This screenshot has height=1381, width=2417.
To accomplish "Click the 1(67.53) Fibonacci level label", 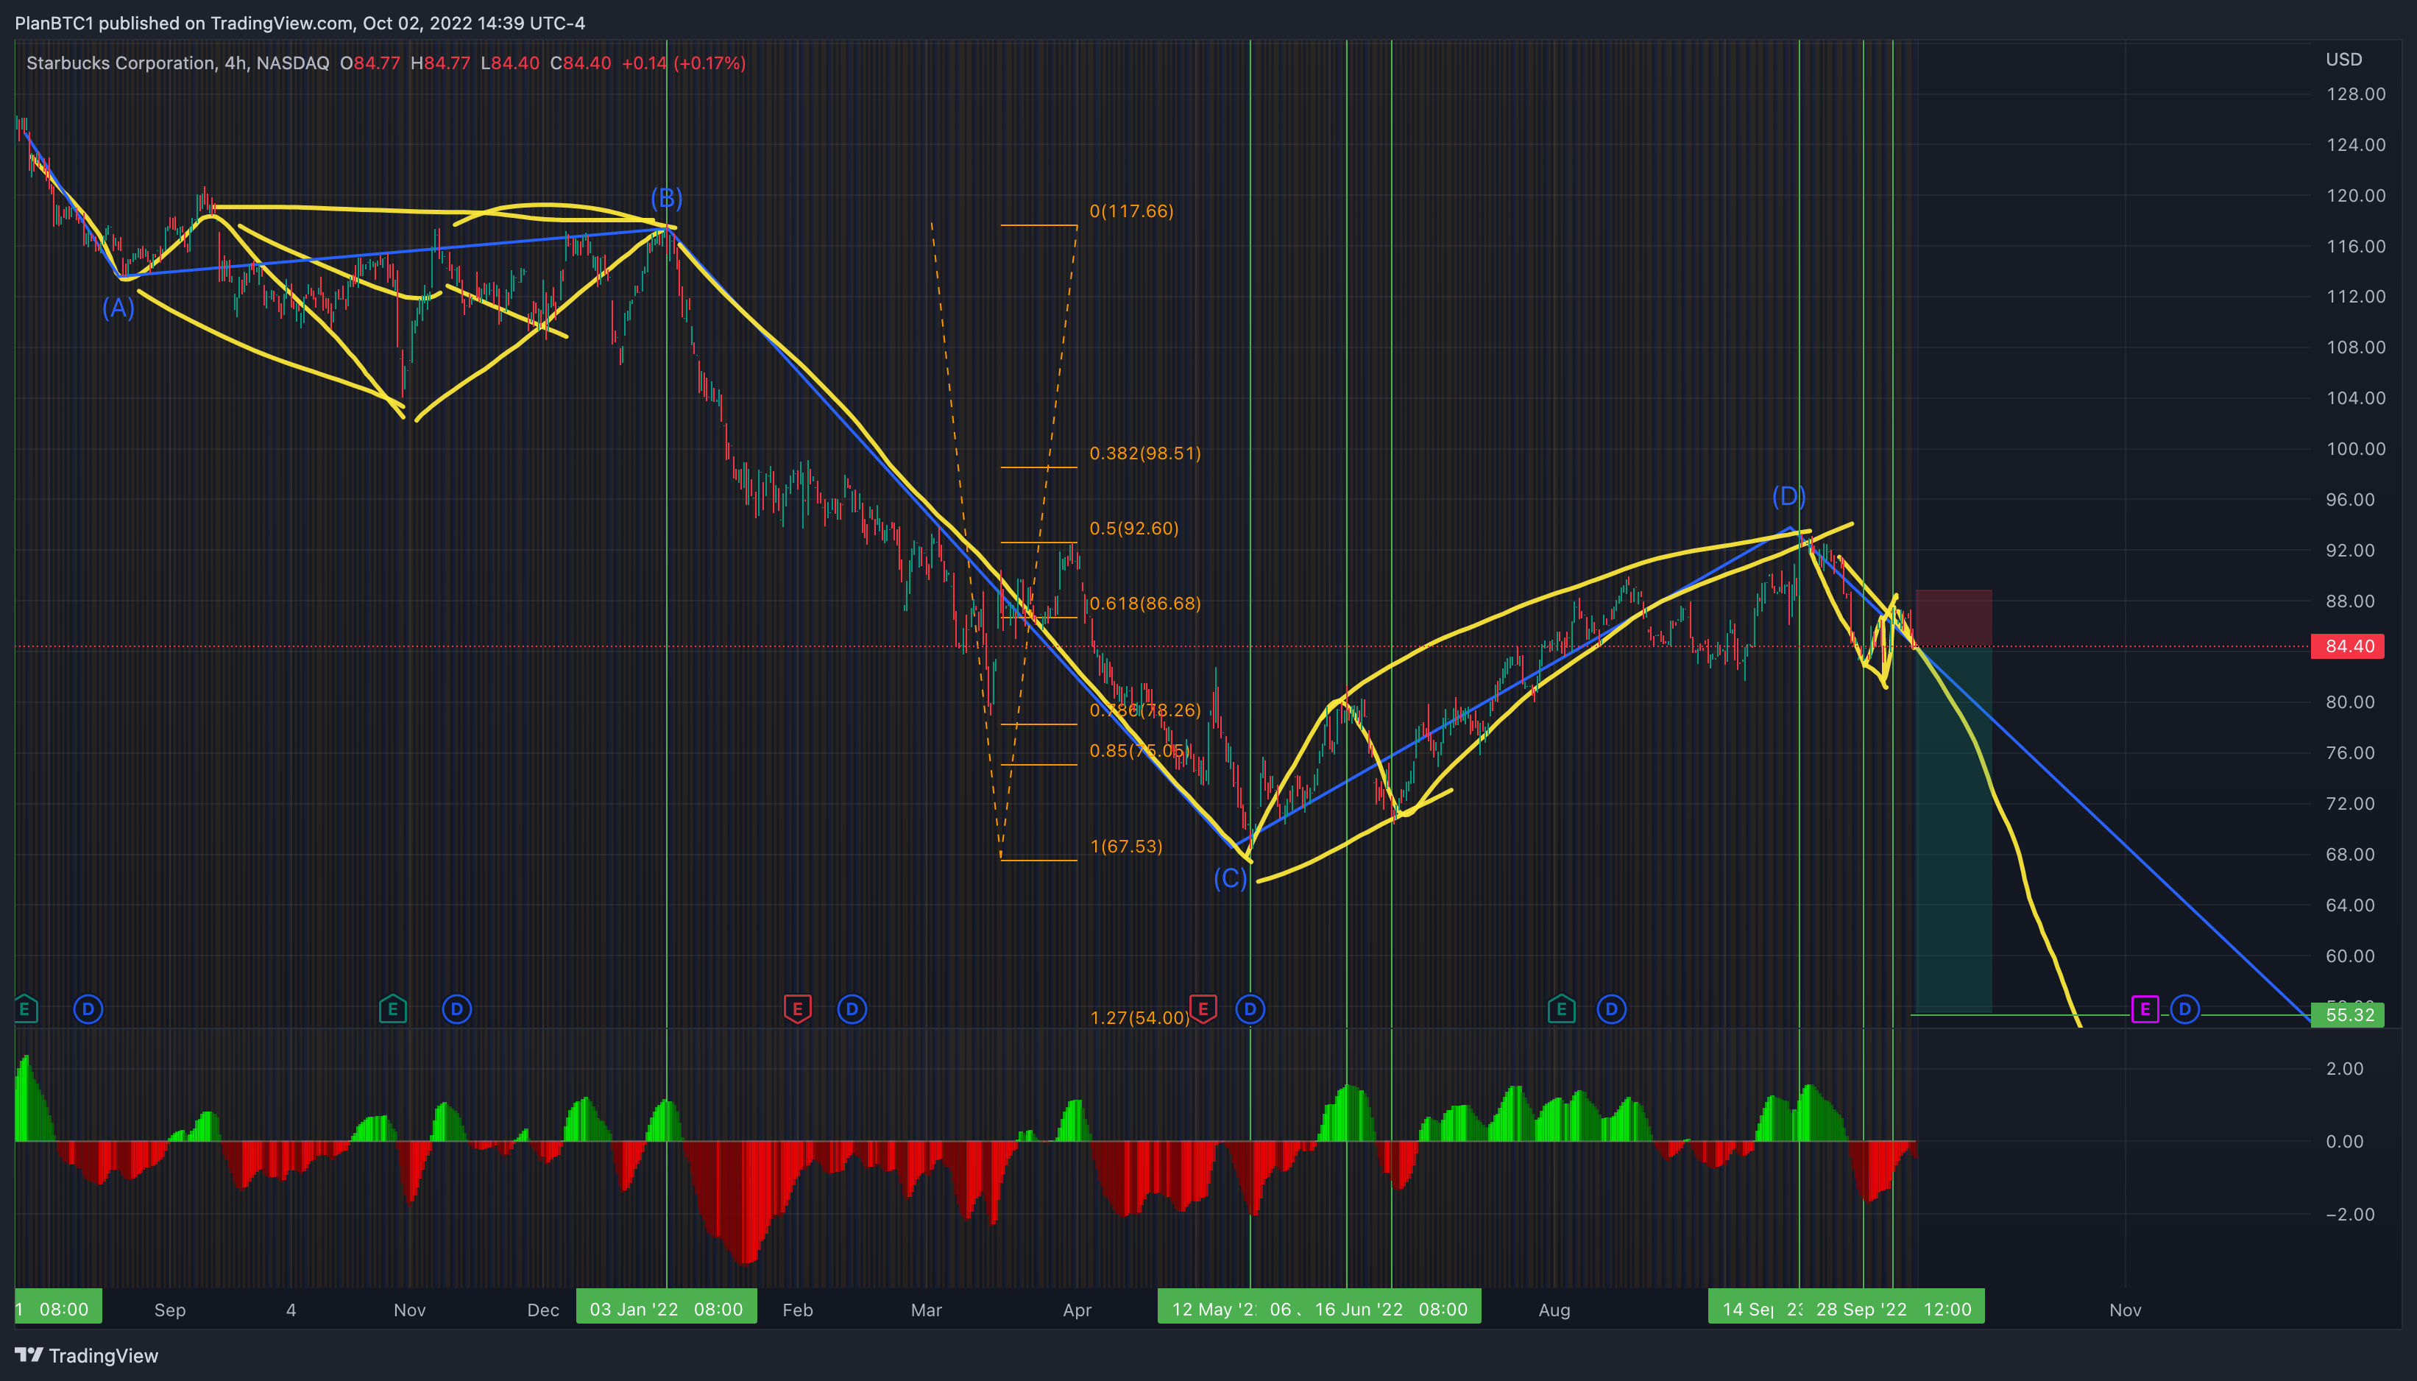I will (x=1125, y=846).
